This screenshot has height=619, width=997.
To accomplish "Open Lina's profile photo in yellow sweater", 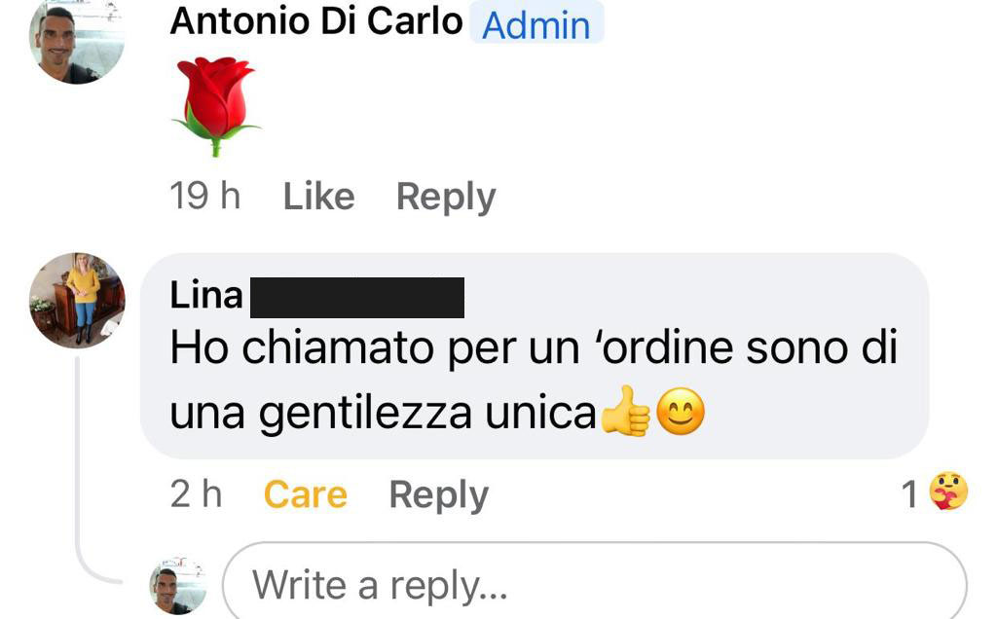I will pos(77,300).
